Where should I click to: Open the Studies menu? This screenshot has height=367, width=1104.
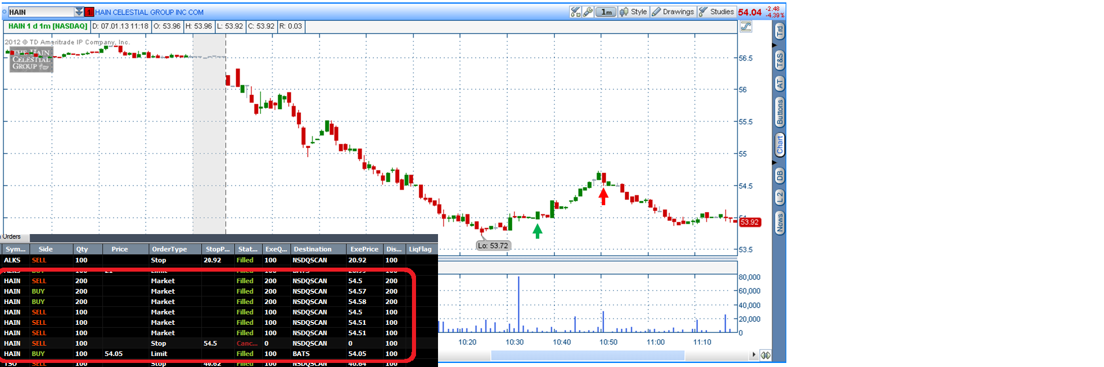tap(716, 12)
